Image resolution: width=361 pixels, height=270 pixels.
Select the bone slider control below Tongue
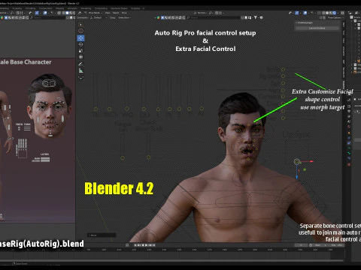point(123,157)
